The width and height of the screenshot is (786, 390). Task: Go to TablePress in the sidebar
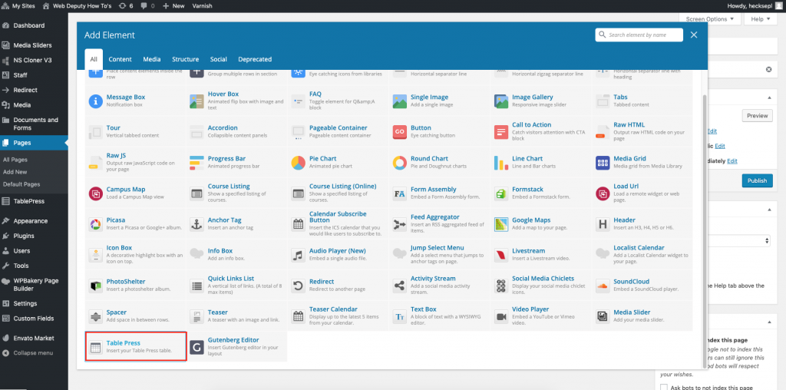click(34, 201)
